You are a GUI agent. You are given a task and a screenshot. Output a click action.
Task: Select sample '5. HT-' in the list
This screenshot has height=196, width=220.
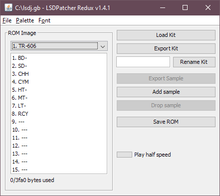[59, 90]
